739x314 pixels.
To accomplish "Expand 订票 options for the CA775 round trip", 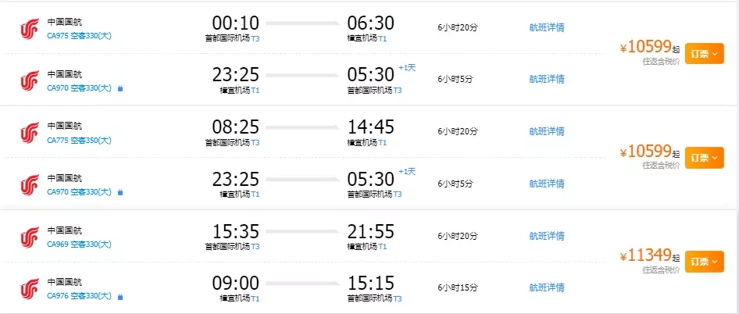I will (x=704, y=158).
